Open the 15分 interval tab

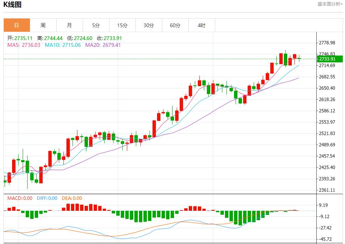point(122,25)
